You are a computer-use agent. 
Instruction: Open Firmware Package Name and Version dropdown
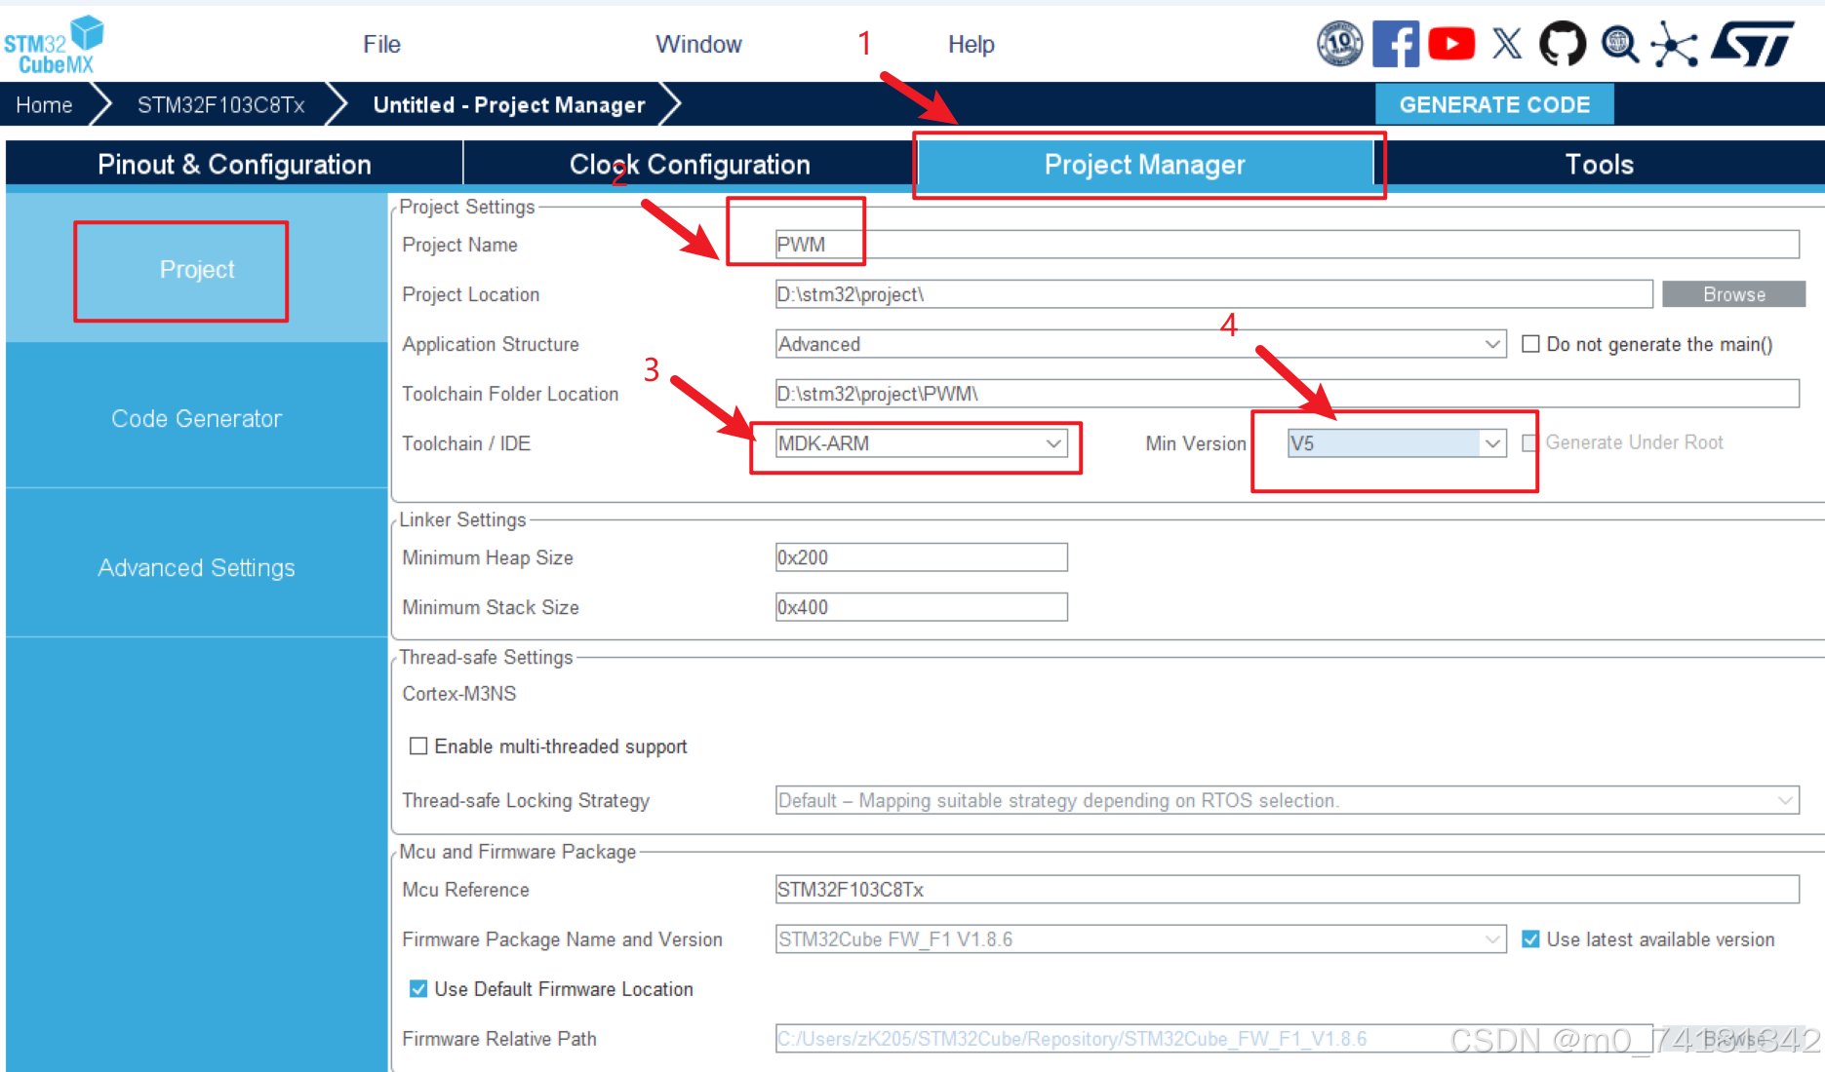pyautogui.click(x=1140, y=939)
